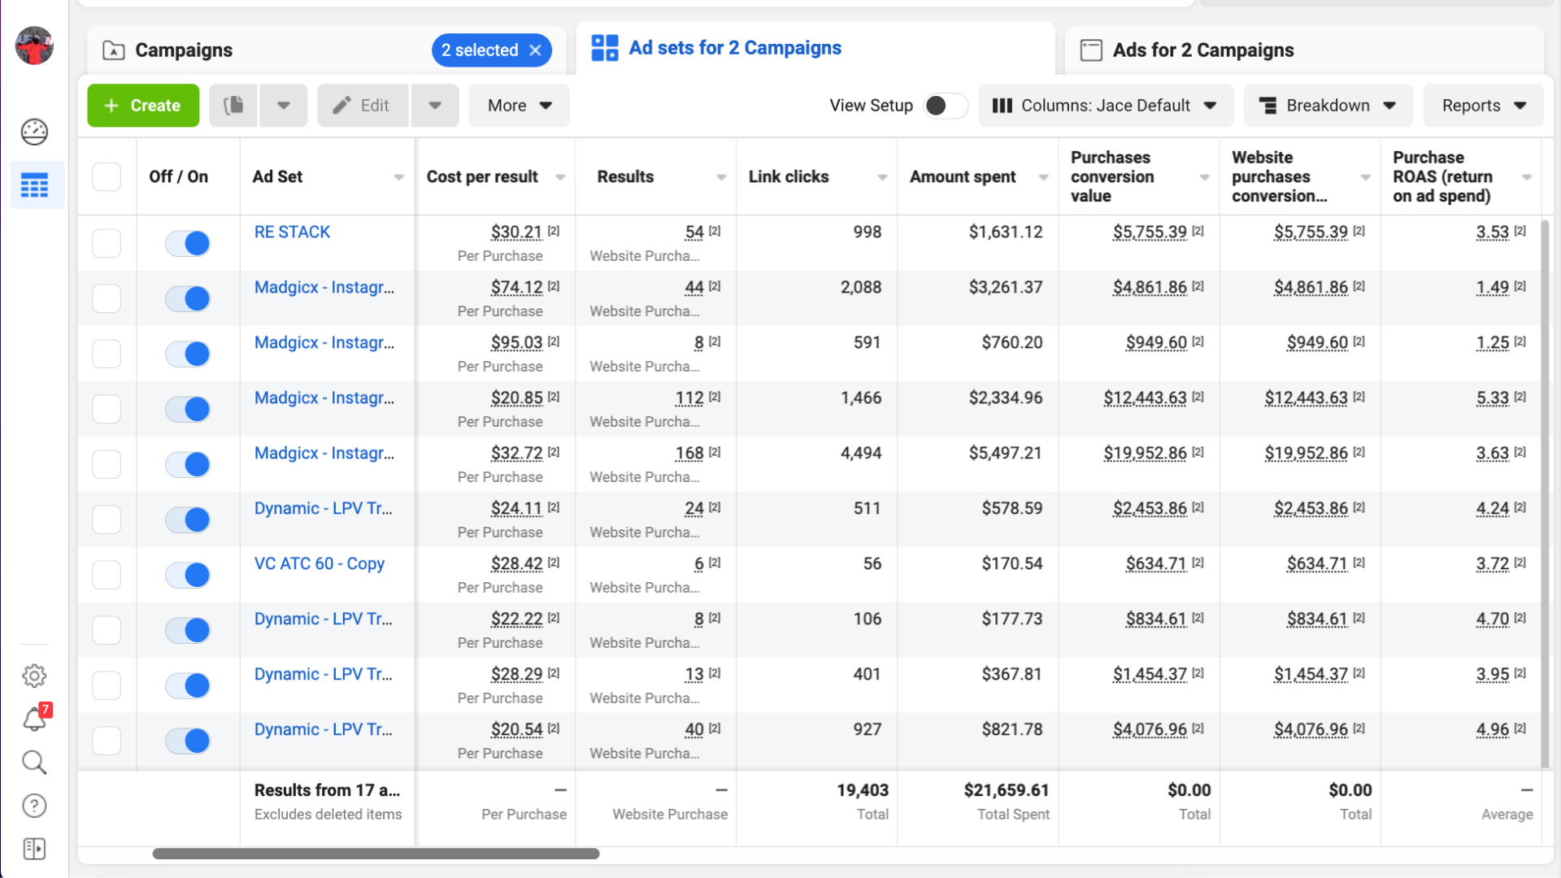The height and width of the screenshot is (878, 1561).
Task: Check the VC ATC 60 - Copy row checkbox
Action: [107, 575]
